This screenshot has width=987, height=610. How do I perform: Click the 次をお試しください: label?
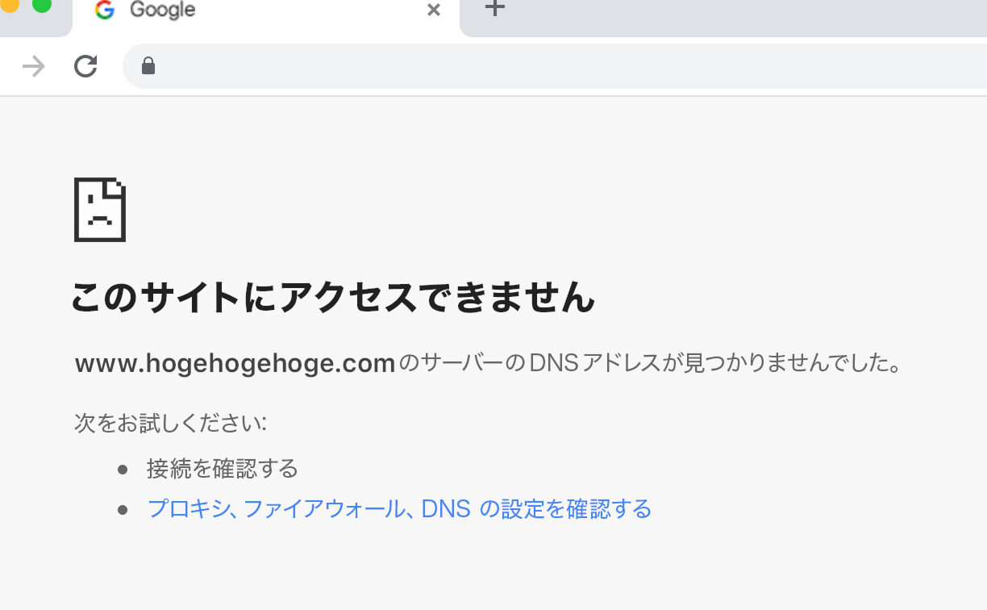pyautogui.click(x=170, y=423)
